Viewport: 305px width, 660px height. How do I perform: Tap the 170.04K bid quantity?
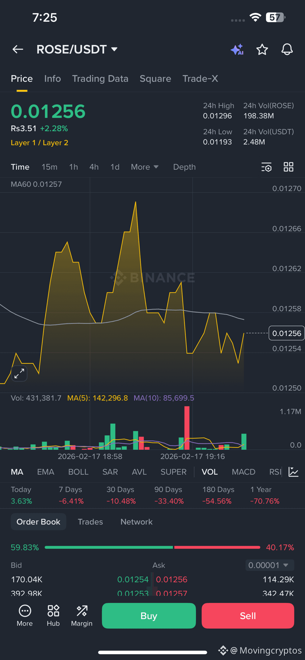coord(27,580)
